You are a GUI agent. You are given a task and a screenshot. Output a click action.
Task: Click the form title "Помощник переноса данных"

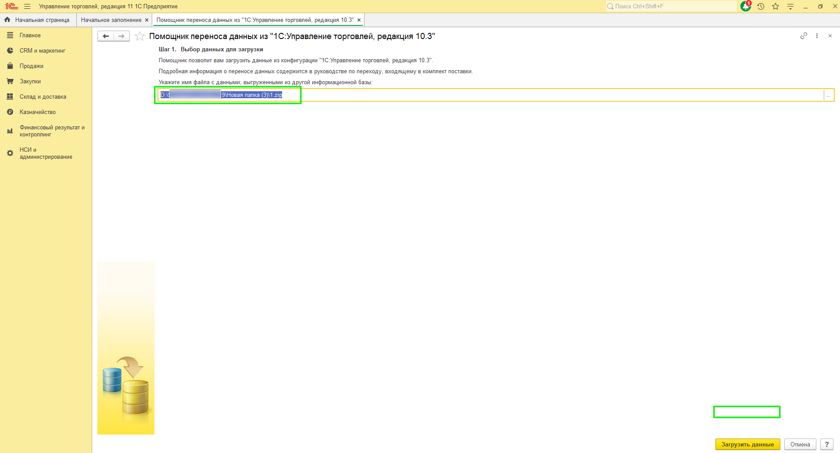[x=292, y=36]
